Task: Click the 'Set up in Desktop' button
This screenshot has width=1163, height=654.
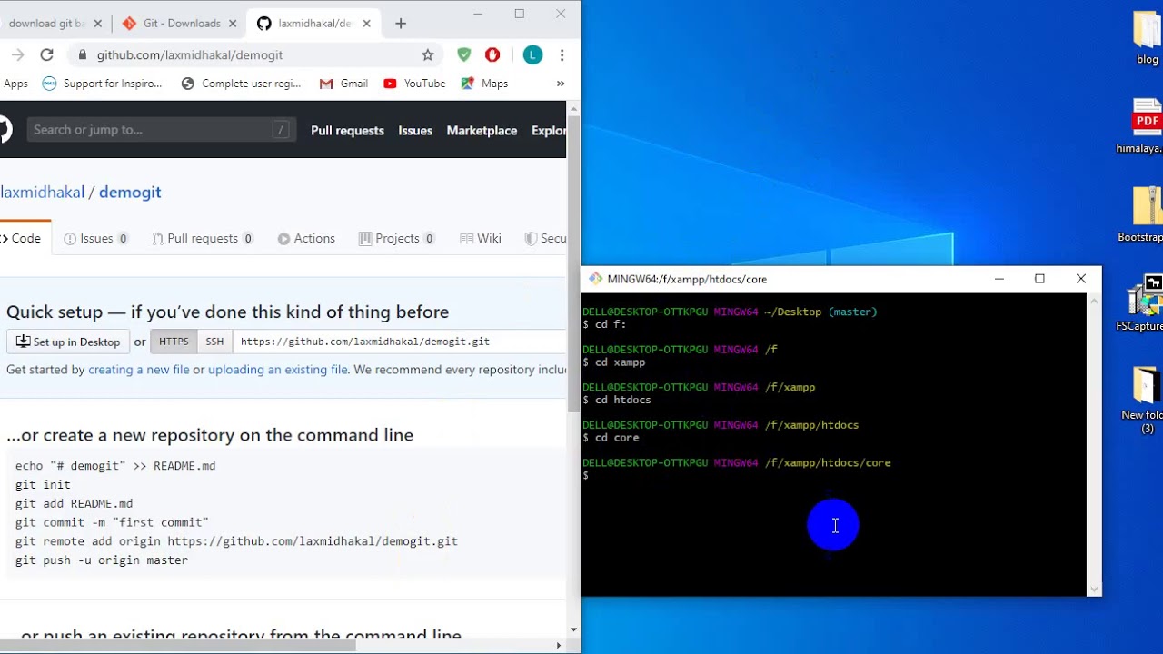Action: [x=68, y=342]
